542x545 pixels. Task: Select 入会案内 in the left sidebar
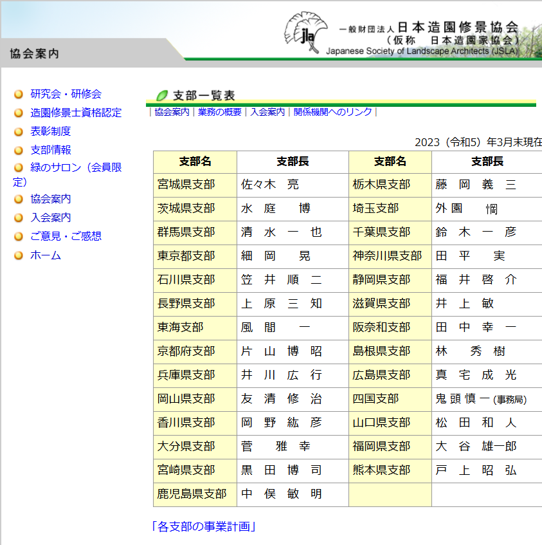pyautogui.click(x=50, y=217)
